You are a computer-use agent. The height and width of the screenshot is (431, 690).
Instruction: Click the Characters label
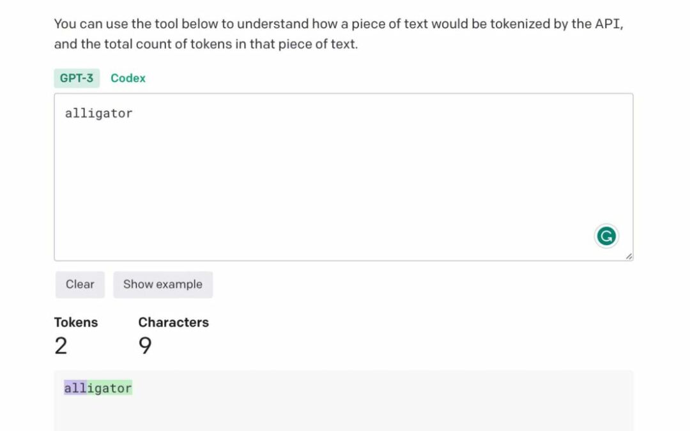tap(173, 322)
